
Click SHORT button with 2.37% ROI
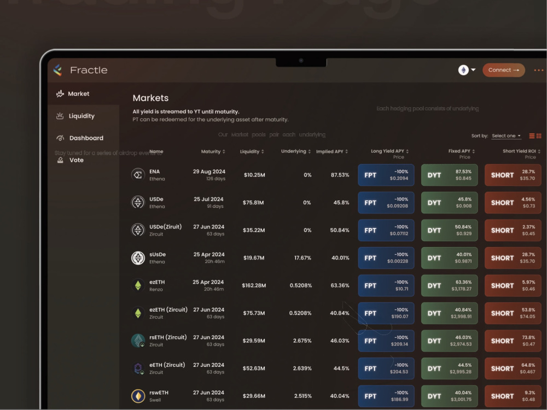(513, 230)
